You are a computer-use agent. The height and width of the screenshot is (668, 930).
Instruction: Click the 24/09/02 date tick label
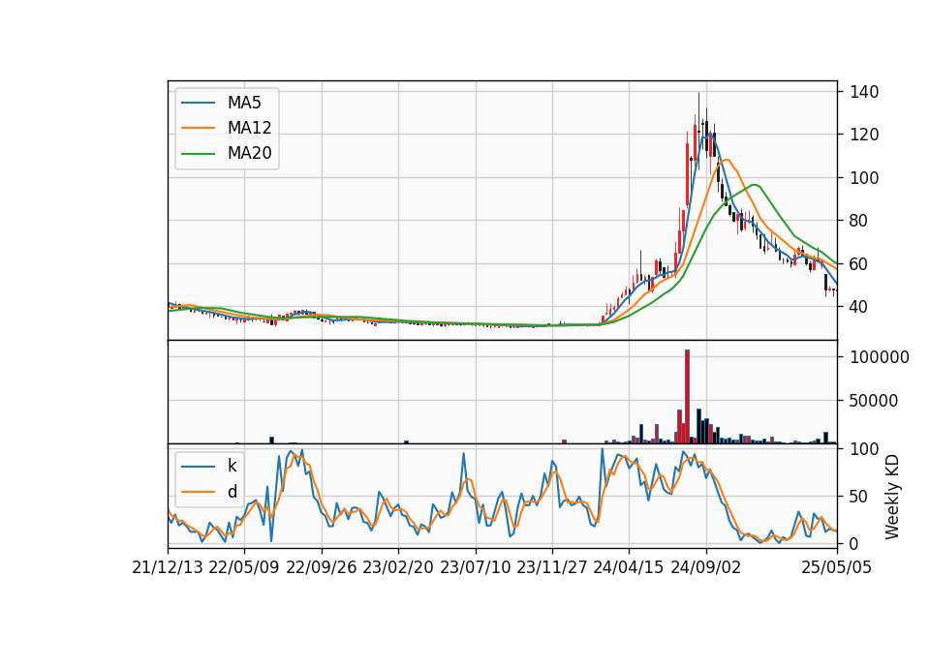coord(706,567)
